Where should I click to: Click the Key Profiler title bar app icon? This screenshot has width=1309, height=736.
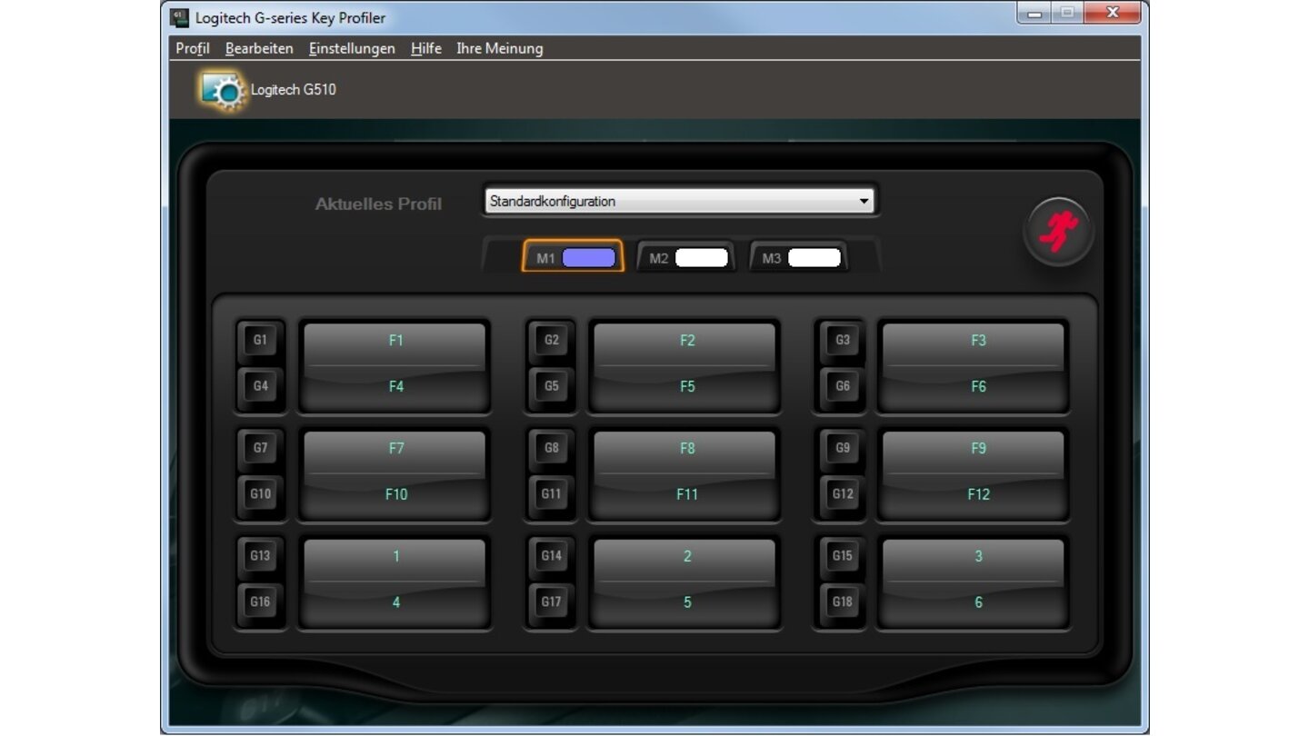pos(180,17)
